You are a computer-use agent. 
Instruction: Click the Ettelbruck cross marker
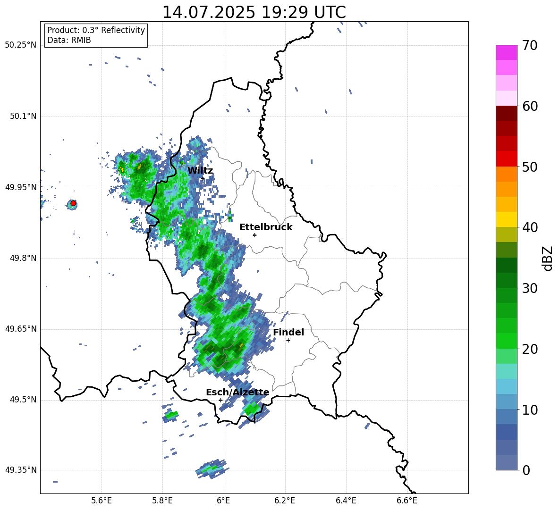click(x=254, y=235)
